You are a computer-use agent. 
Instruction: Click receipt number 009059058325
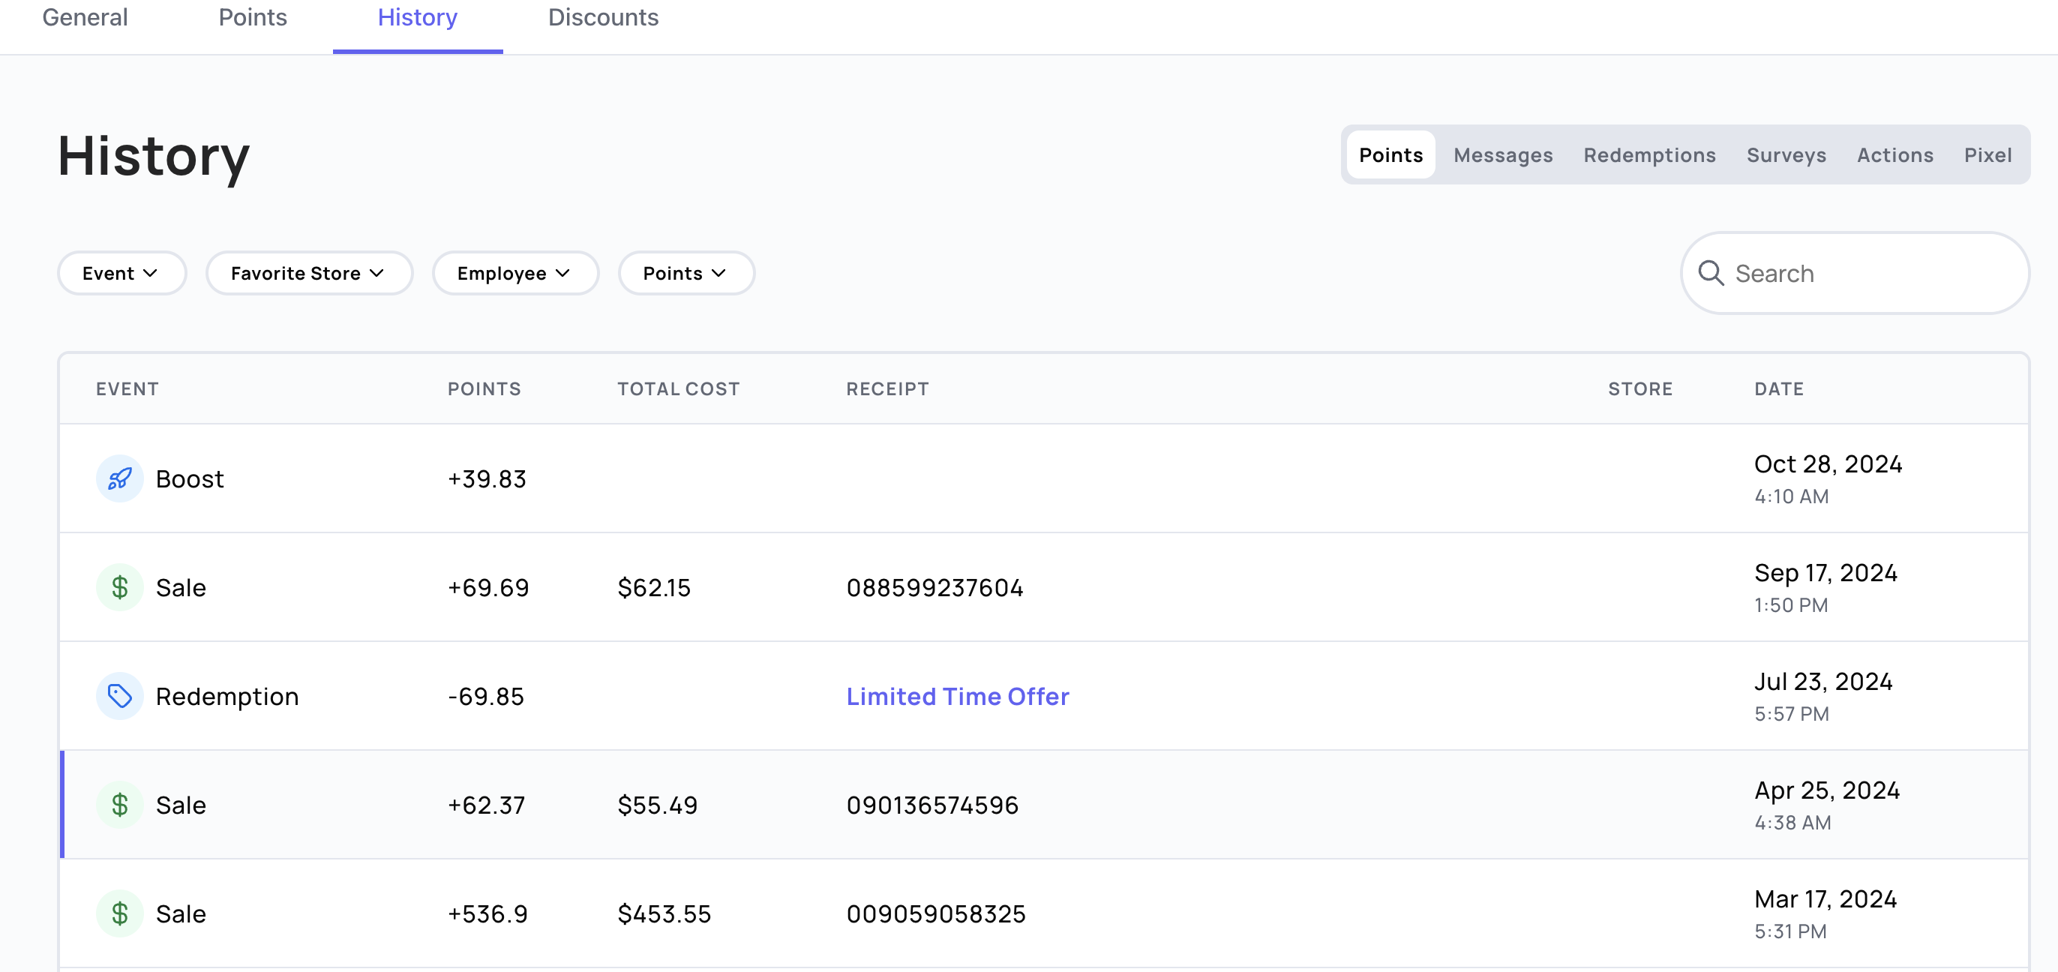(935, 913)
